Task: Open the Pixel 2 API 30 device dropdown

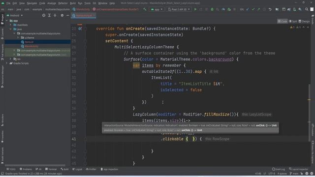Action: 179,9
